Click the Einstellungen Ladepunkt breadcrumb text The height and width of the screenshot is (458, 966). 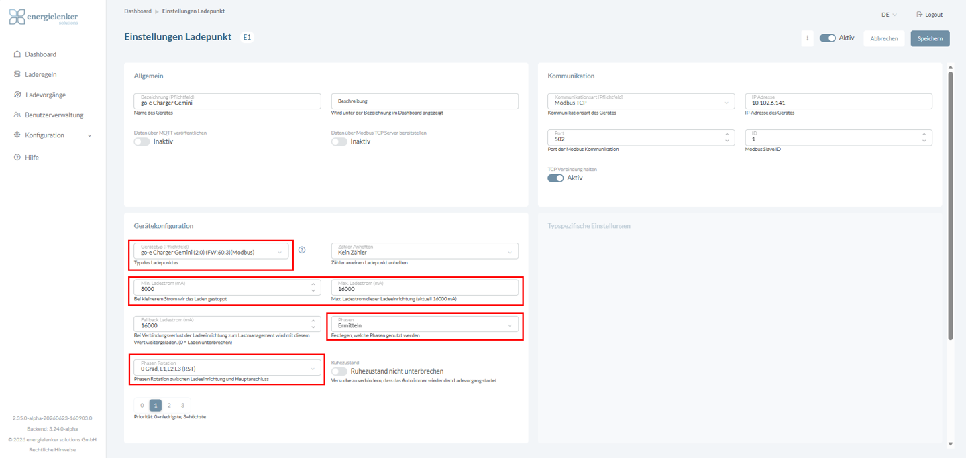click(x=193, y=11)
